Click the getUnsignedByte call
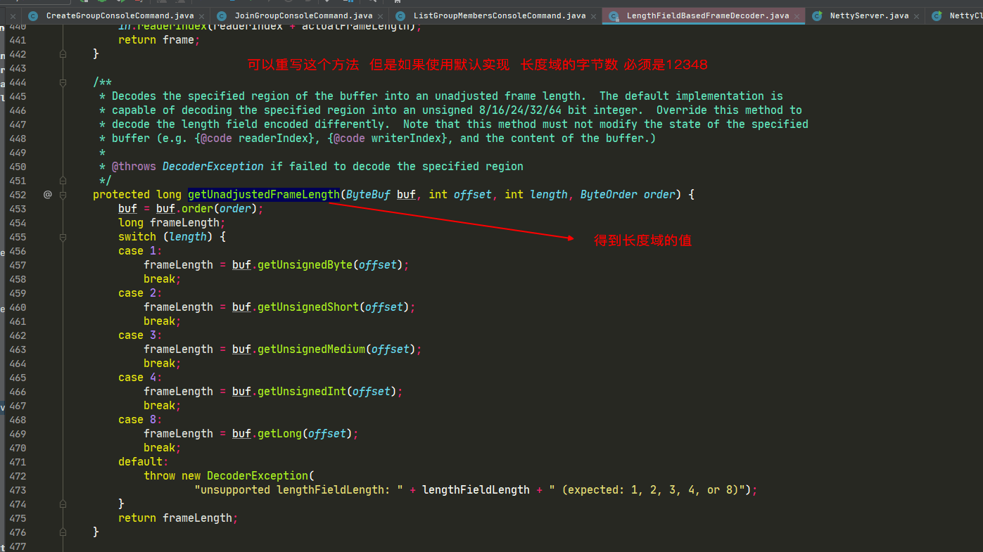Image resolution: width=983 pixels, height=552 pixels. point(305,265)
